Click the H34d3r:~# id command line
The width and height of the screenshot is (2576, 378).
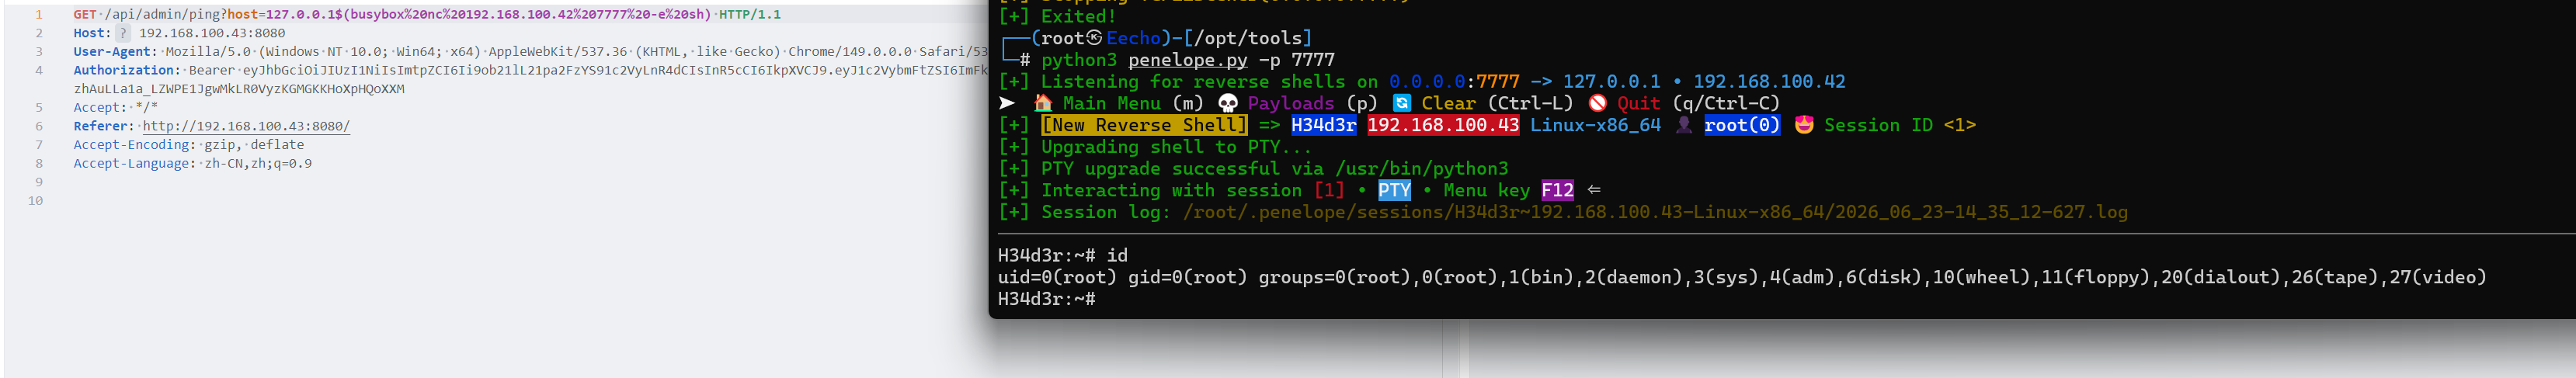[x=1063, y=255]
